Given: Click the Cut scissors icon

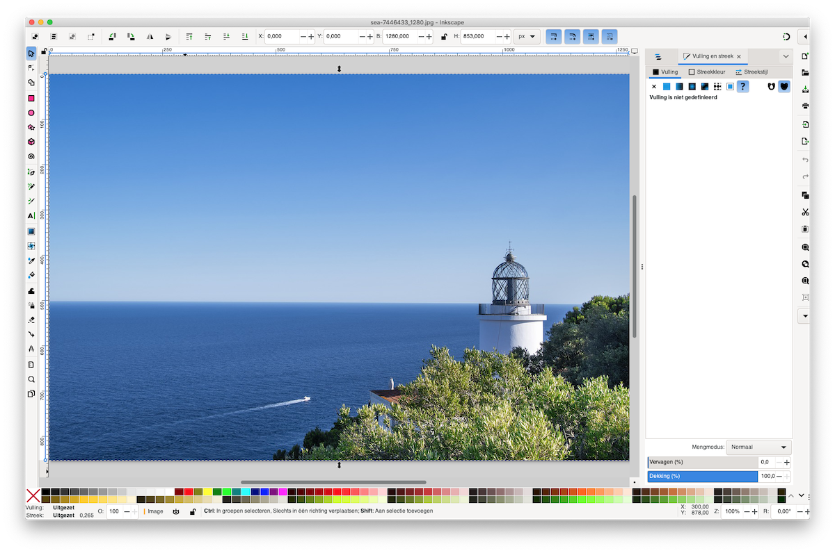Looking at the screenshot, I should click(805, 212).
